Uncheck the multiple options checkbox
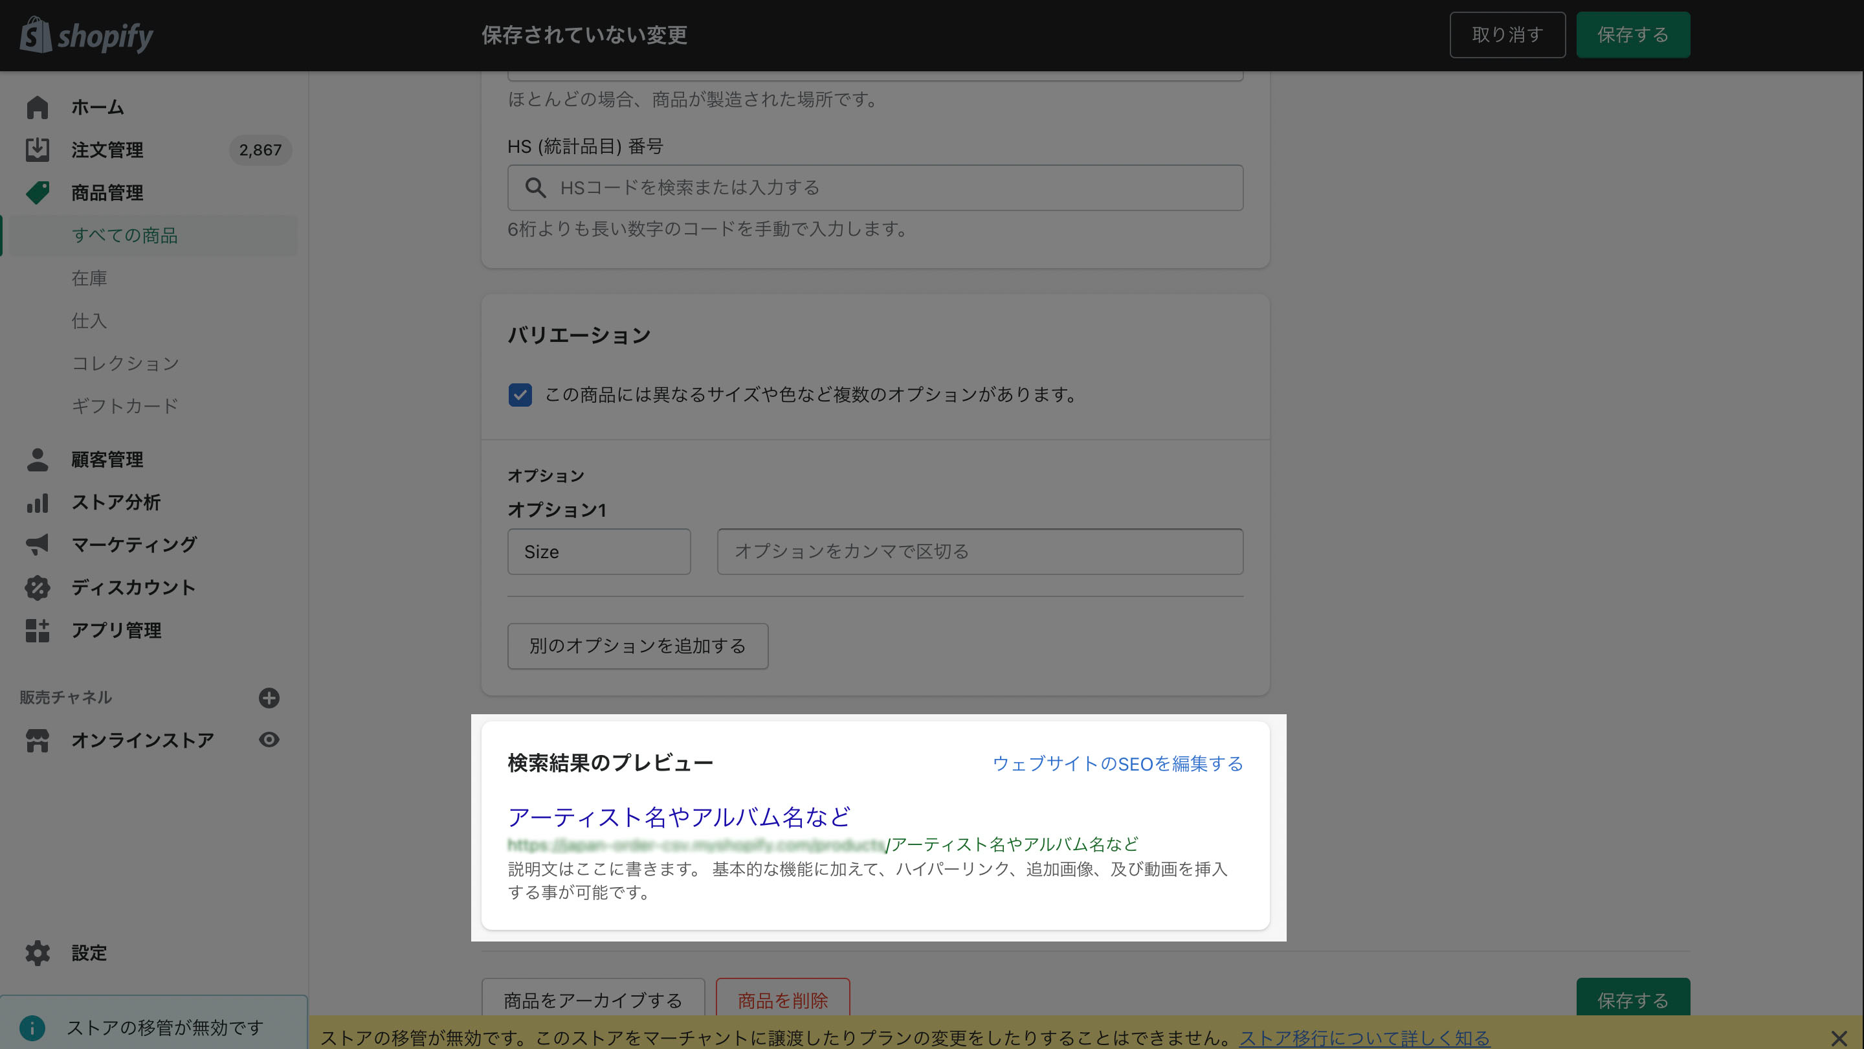This screenshot has height=1049, width=1864. click(x=520, y=394)
